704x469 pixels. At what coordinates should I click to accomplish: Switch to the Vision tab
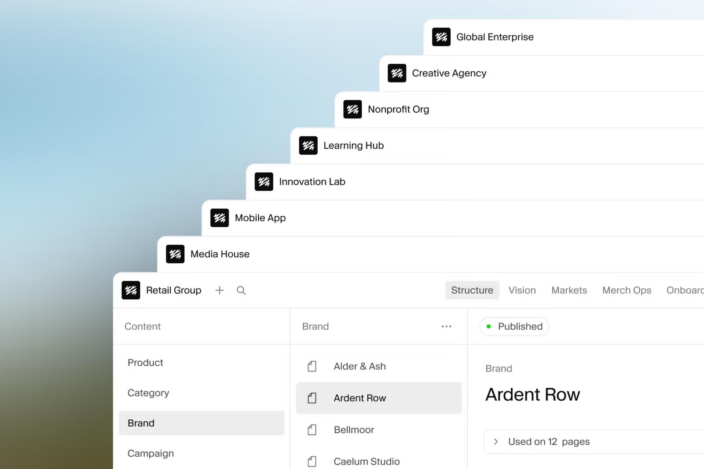(x=522, y=290)
